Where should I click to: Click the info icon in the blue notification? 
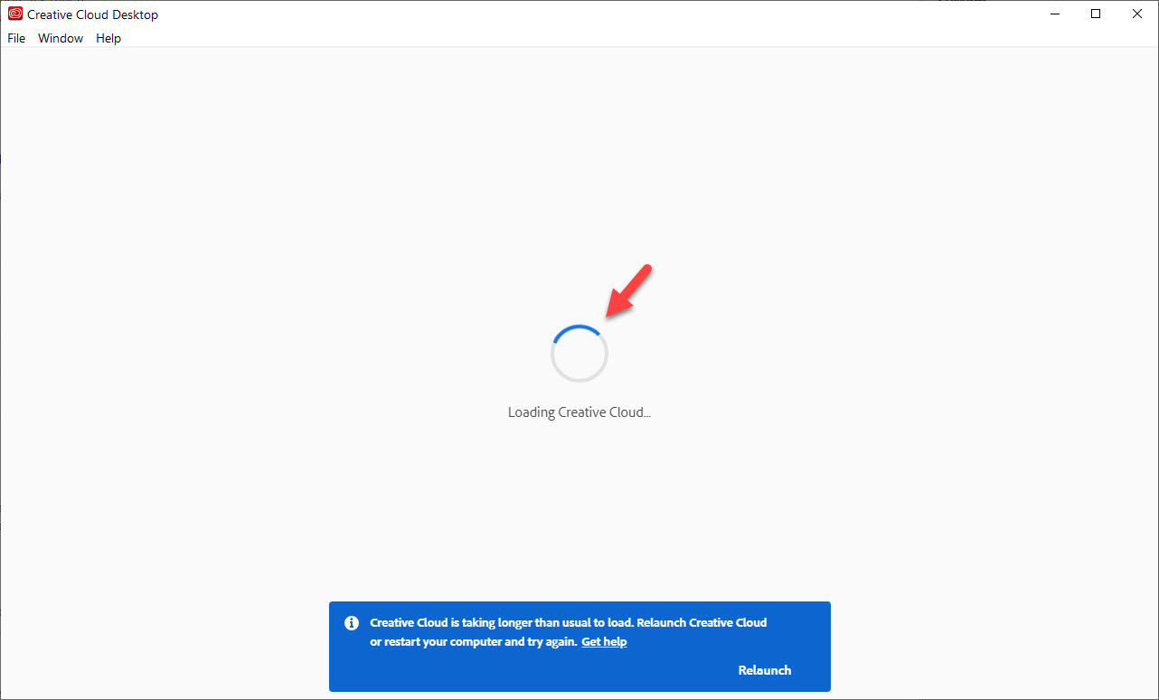[352, 623]
